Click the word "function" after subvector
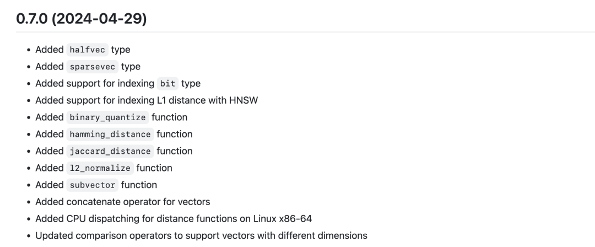 click(139, 185)
